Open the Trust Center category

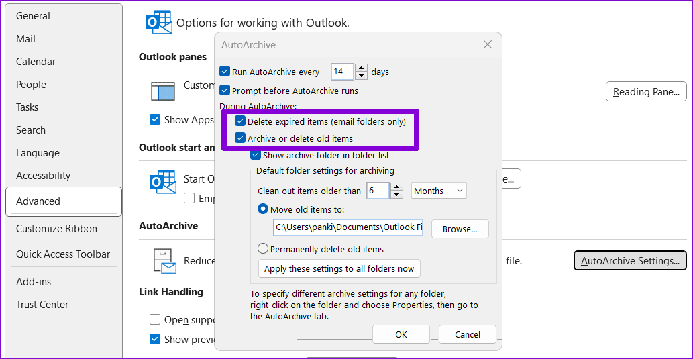coord(64,305)
